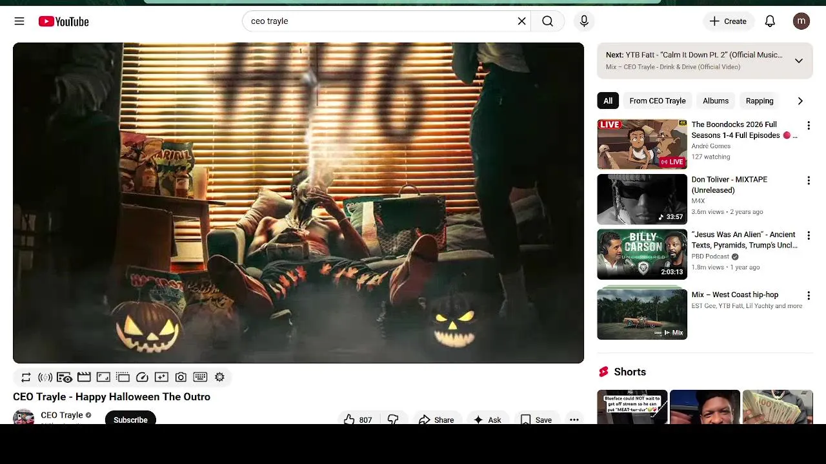Show more filter chips with arrow

800,101
